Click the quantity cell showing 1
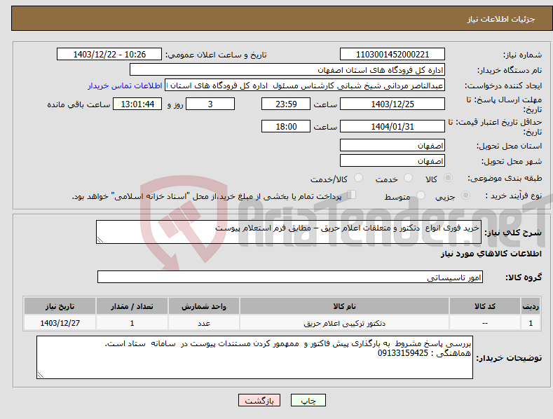Image resolution: width=553 pixels, height=419 pixels. [132, 323]
